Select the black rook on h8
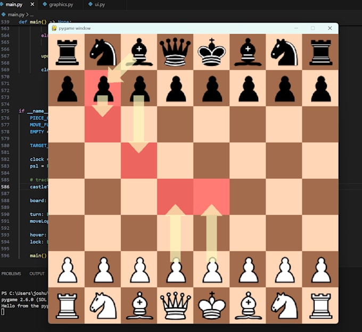Viewport: 362px width, 332px height. pos(320,52)
